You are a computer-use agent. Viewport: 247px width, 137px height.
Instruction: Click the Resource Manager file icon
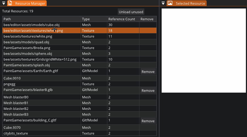click(10, 3)
